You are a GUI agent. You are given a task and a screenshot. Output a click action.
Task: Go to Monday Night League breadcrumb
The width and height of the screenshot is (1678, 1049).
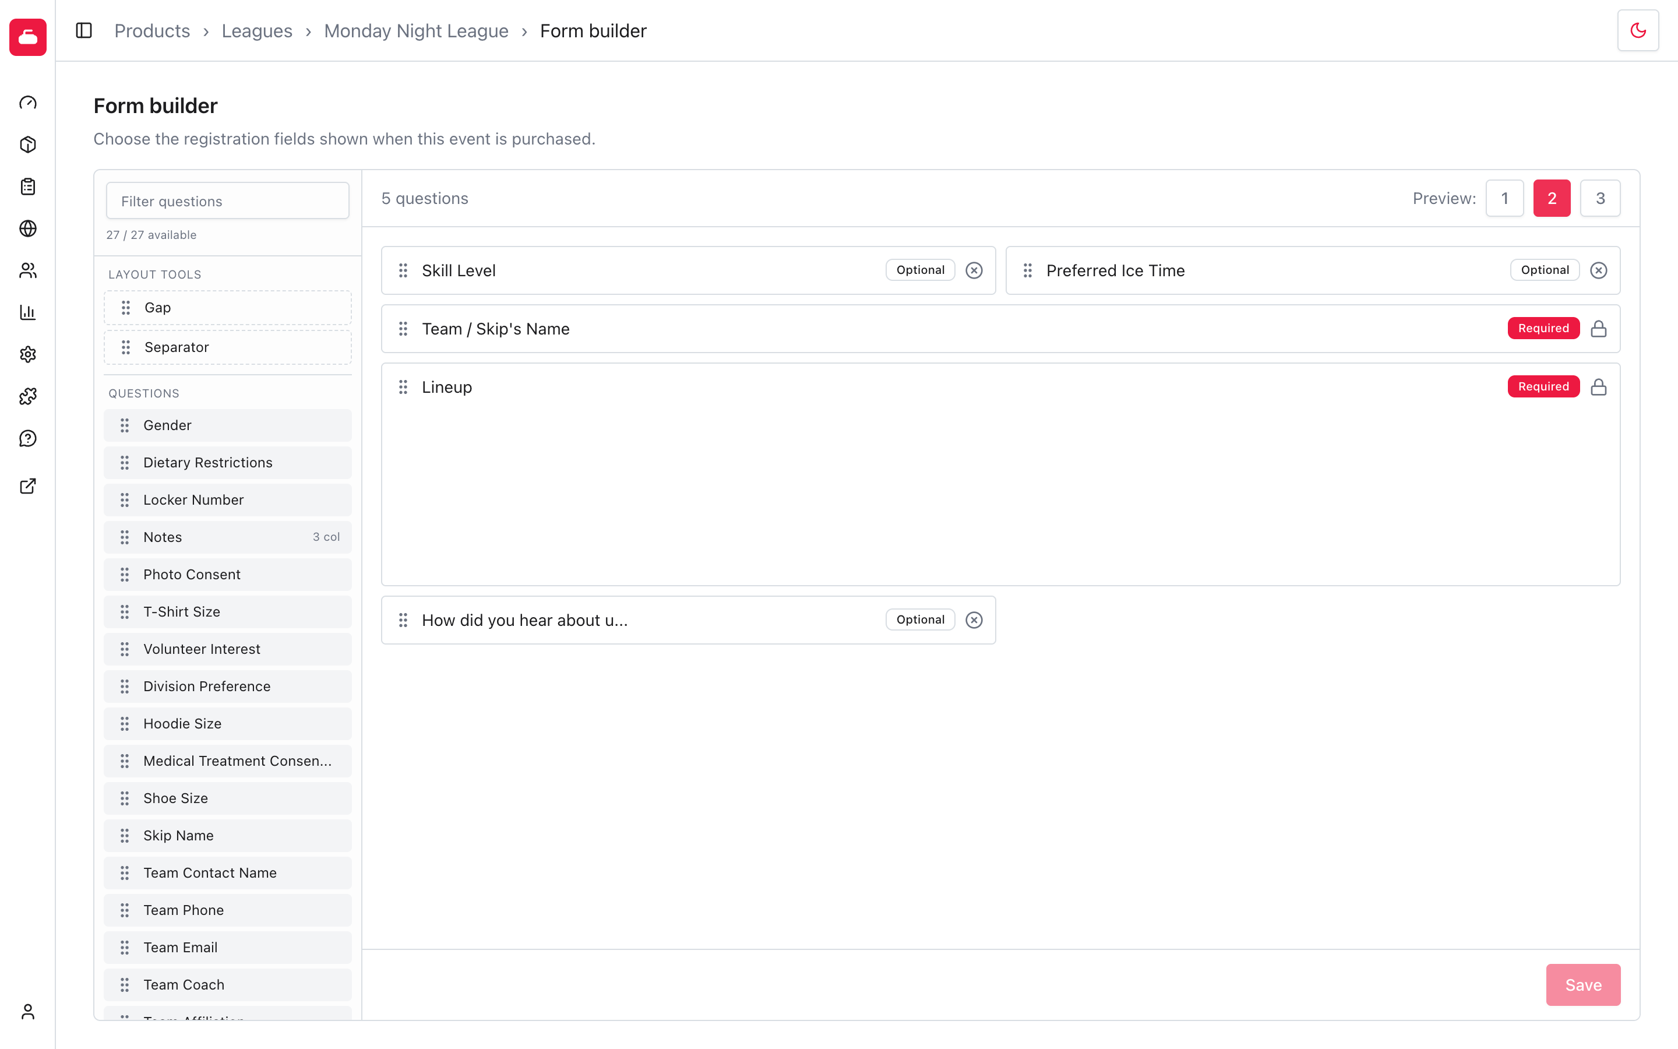coord(416,30)
